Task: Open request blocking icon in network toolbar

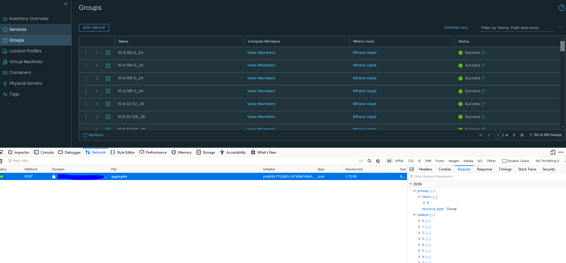Action: tap(378, 161)
